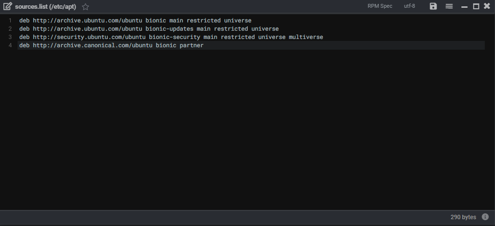Minimize the editor window

tap(464, 6)
